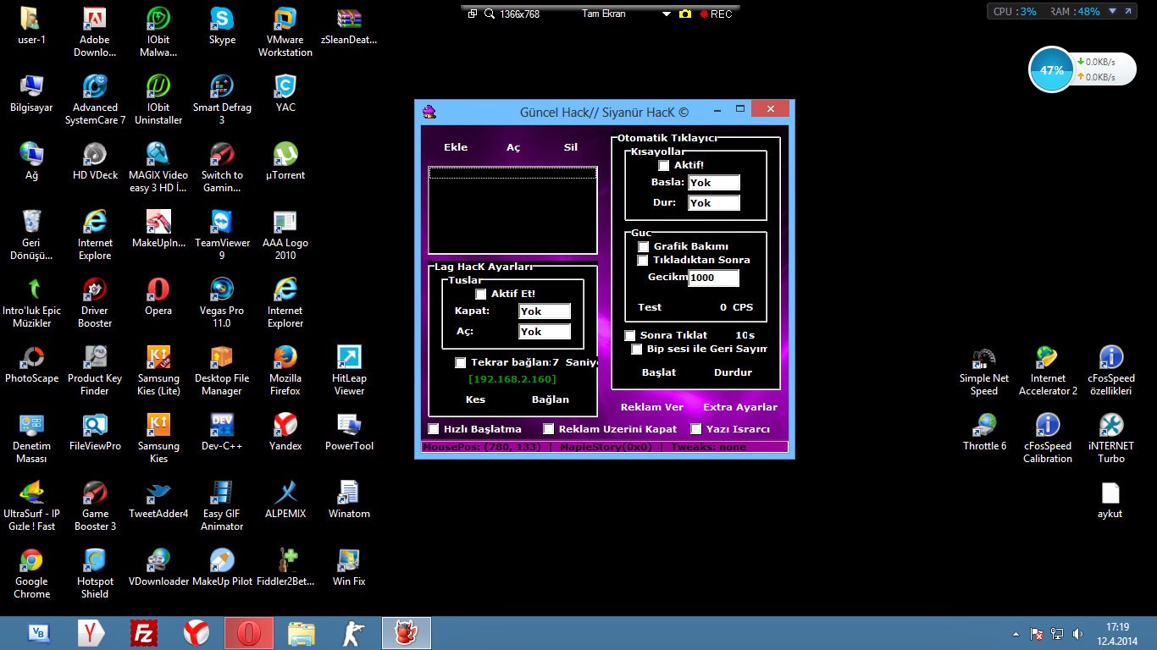Click the Kes button
1157x650 pixels.
(x=476, y=399)
